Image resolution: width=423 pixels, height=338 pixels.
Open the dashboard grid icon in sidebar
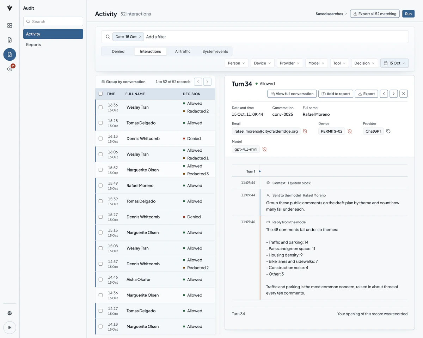[10, 25]
